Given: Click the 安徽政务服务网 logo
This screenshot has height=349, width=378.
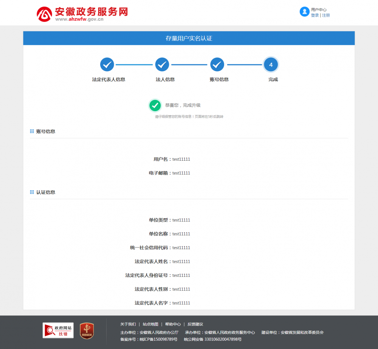Looking at the screenshot, I should (x=82, y=12).
